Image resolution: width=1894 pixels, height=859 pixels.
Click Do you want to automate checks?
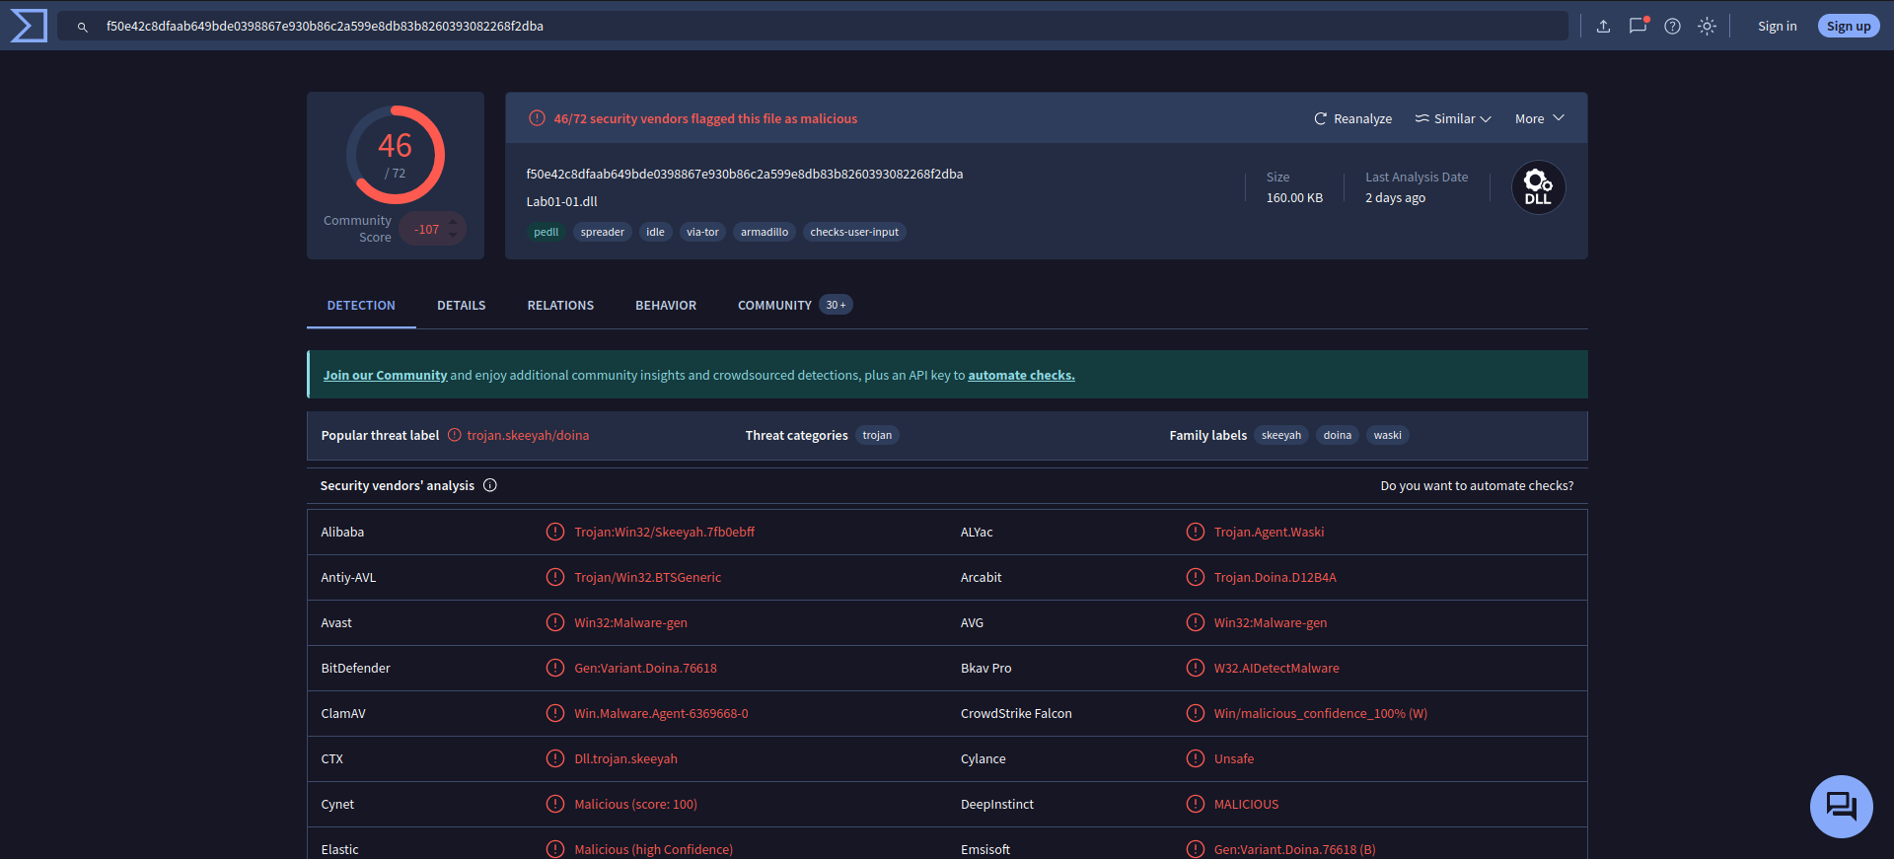coord(1477,486)
